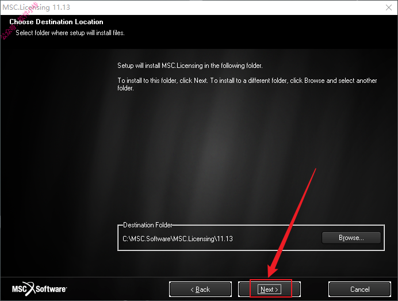Click the 'To install to this folder' instruction
Viewport: 398px width, 301px height.
[x=247, y=84]
